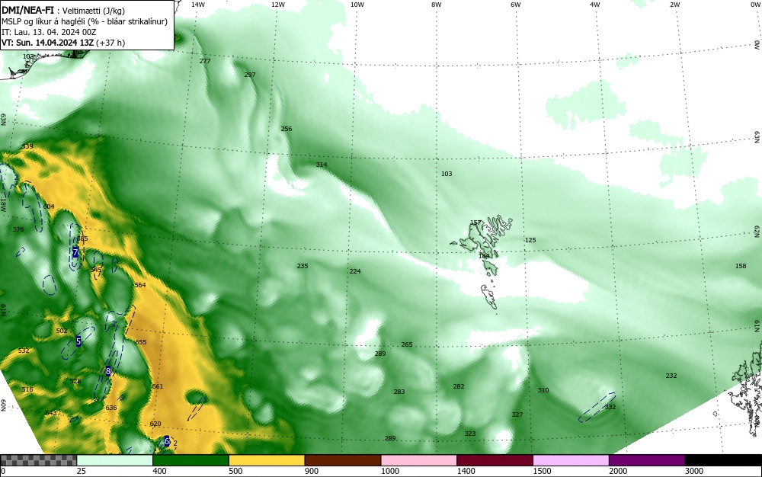
Task: Click the hail probability label 7
Action: point(75,252)
